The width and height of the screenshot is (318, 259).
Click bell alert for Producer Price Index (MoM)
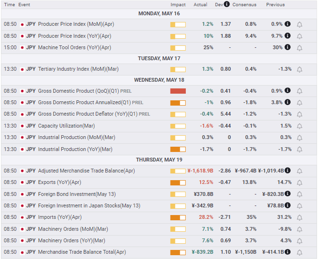[299, 24]
